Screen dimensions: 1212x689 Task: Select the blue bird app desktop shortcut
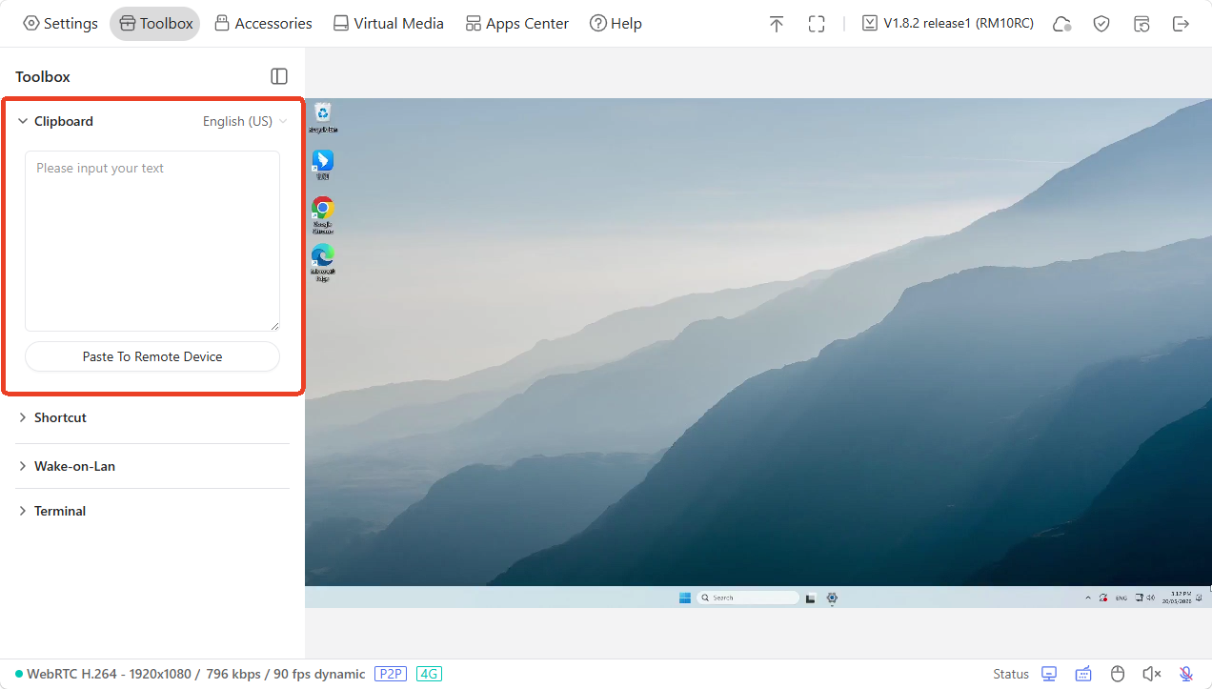(323, 164)
